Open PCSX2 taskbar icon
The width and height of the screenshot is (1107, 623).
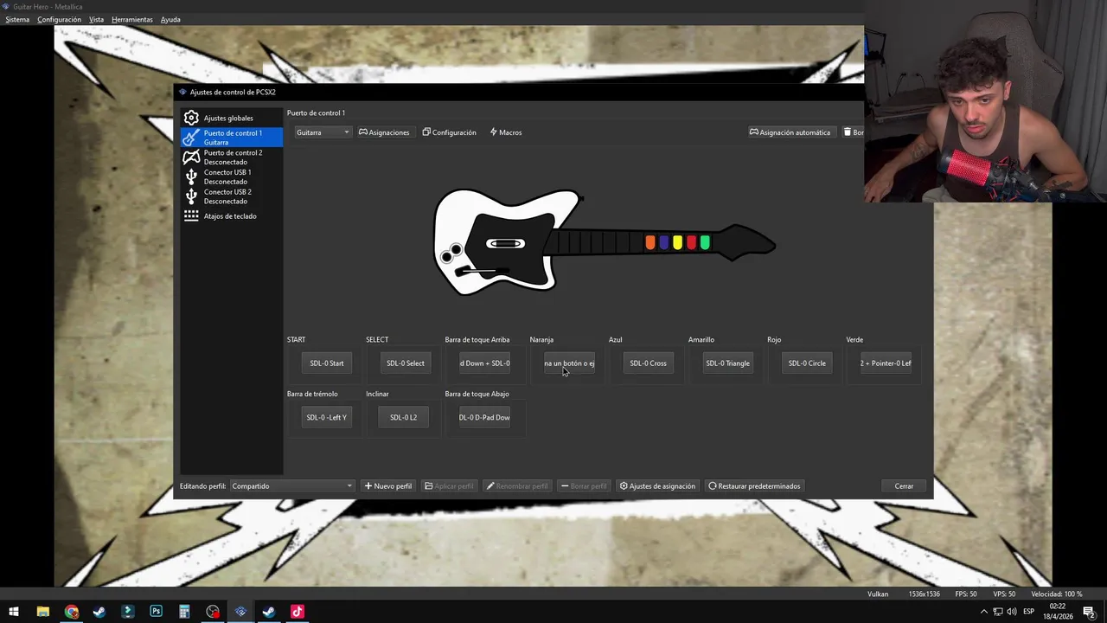point(240,612)
